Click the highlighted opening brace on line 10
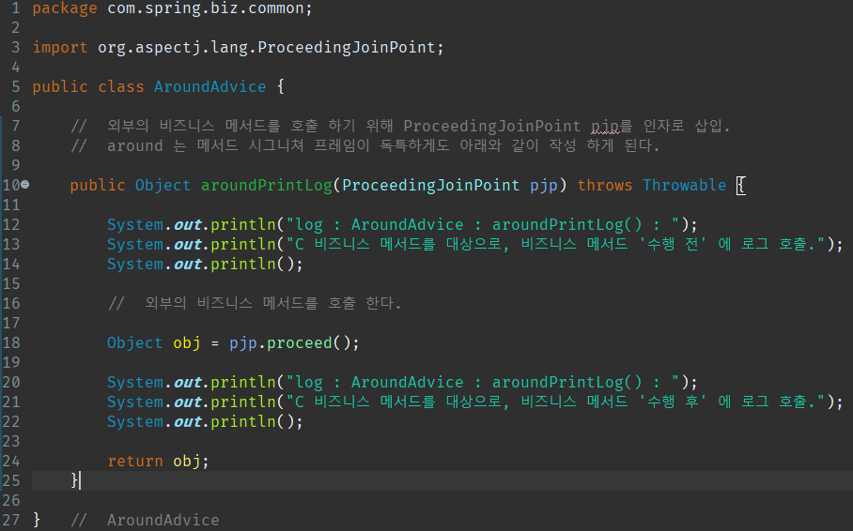The width and height of the screenshot is (853, 531). 740,186
